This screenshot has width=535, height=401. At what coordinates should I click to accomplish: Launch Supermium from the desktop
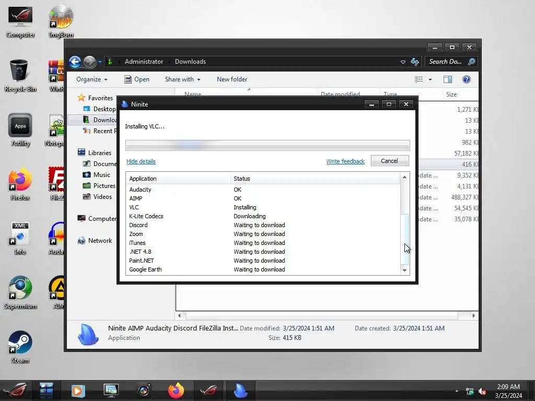20,293
